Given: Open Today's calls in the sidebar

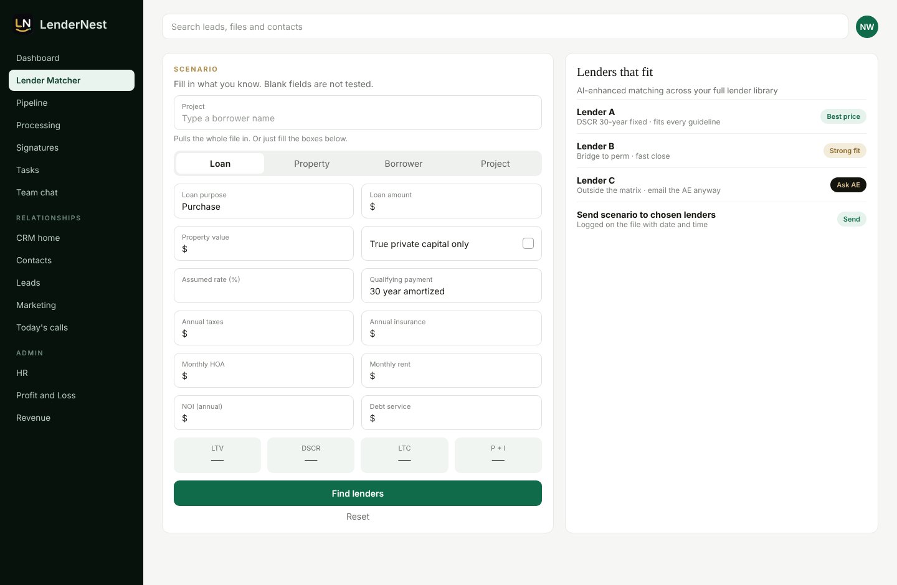Looking at the screenshot, I should point(72,327).
